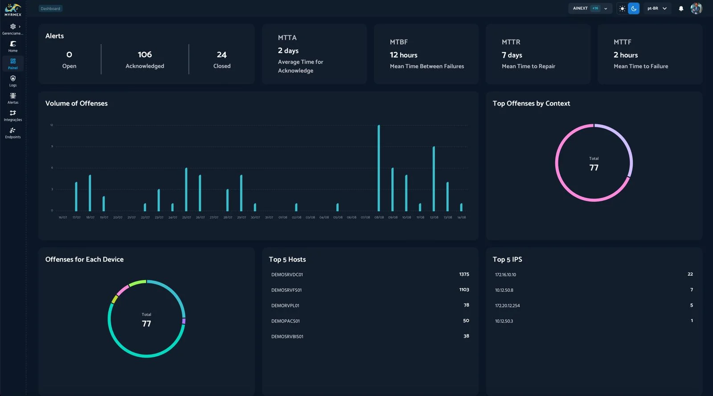The image size is (713, 396).
Task: Open the user avatar menu
Action: 696,8
